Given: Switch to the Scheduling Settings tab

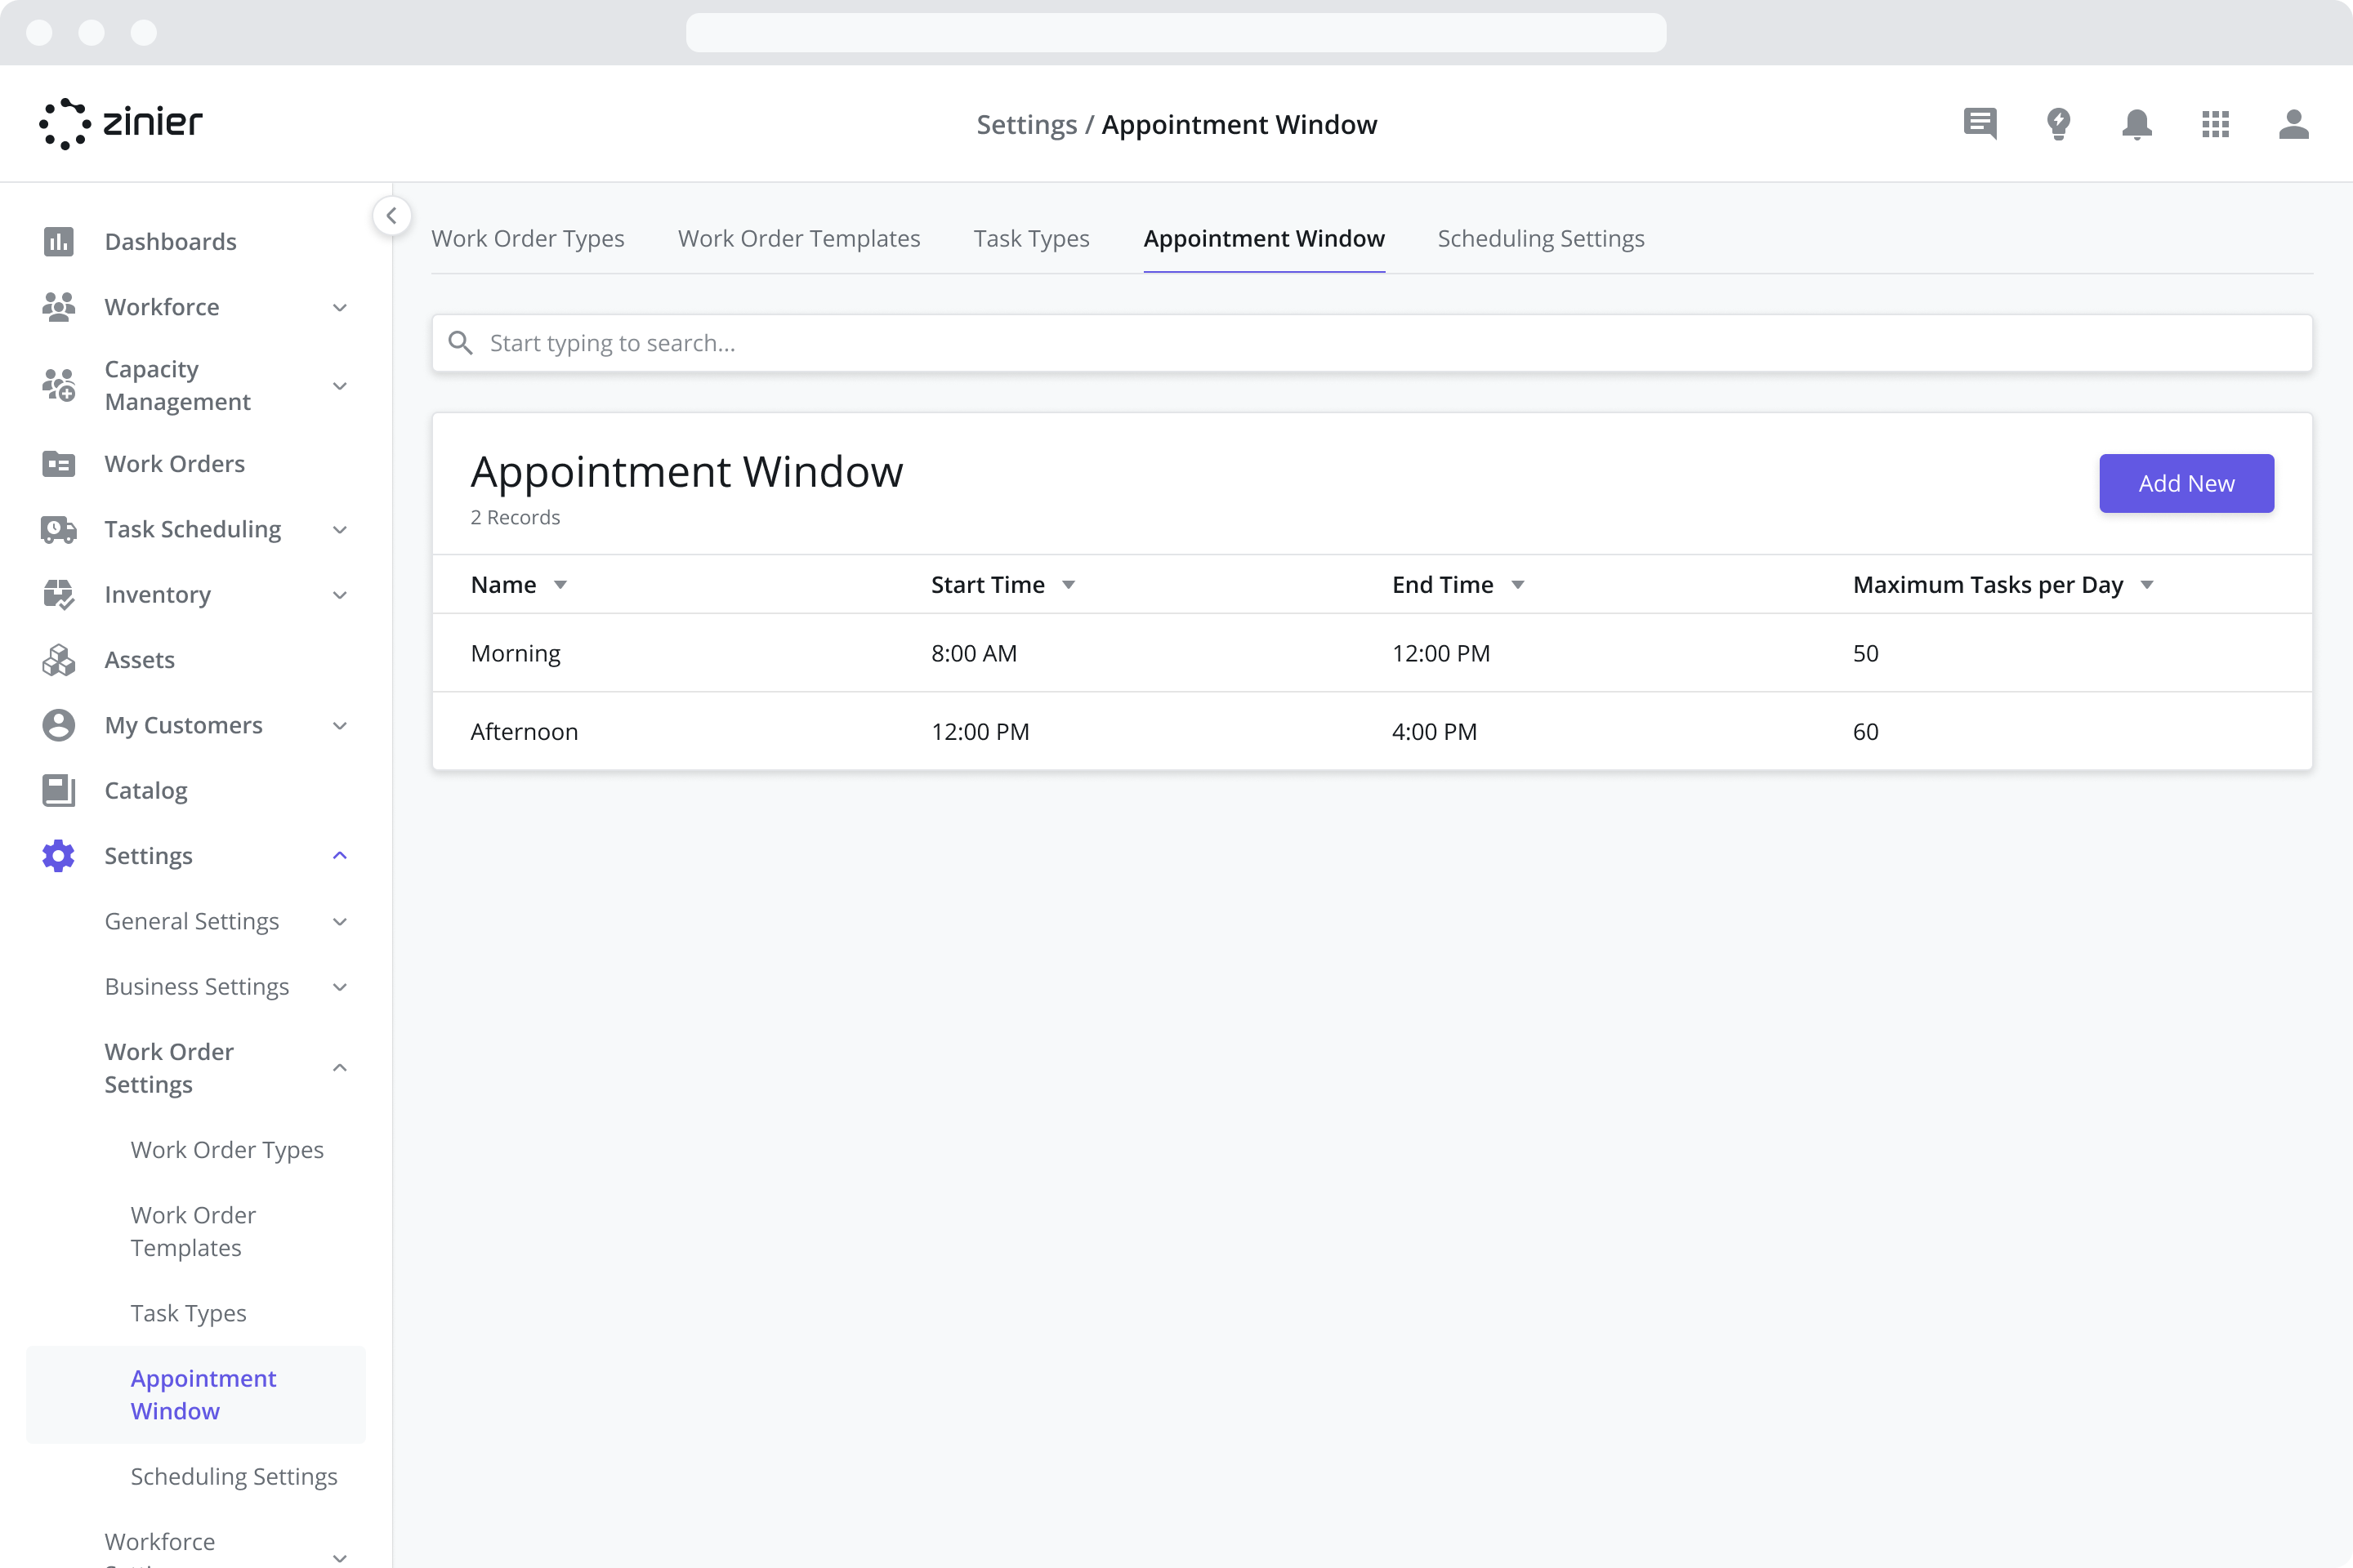Looking at the screenshot, I should [x=1541, y=238].
